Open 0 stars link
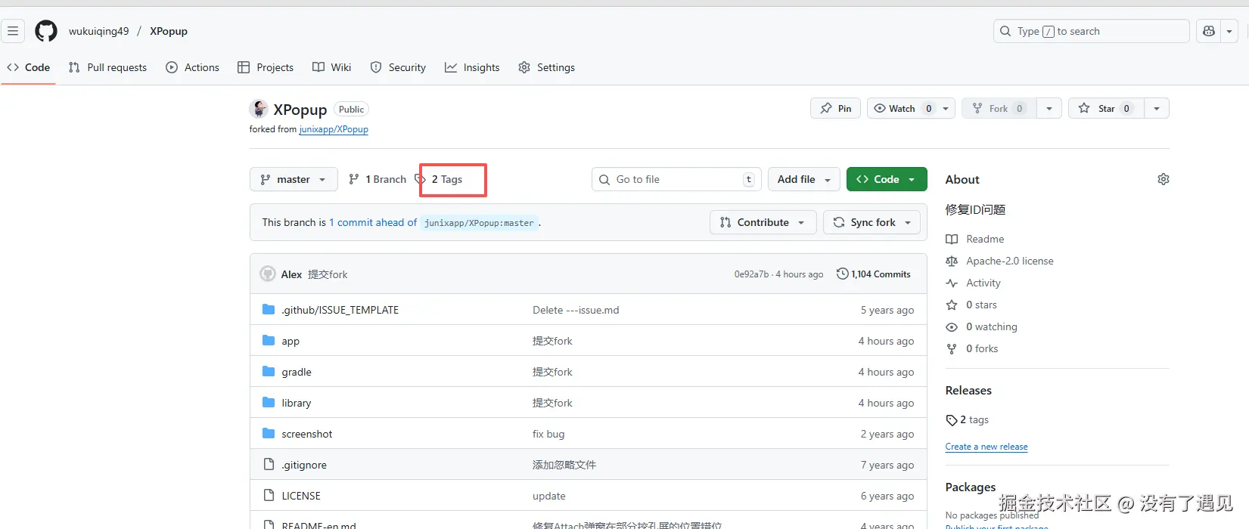The image size is (1249, 529). coord(971,305)
